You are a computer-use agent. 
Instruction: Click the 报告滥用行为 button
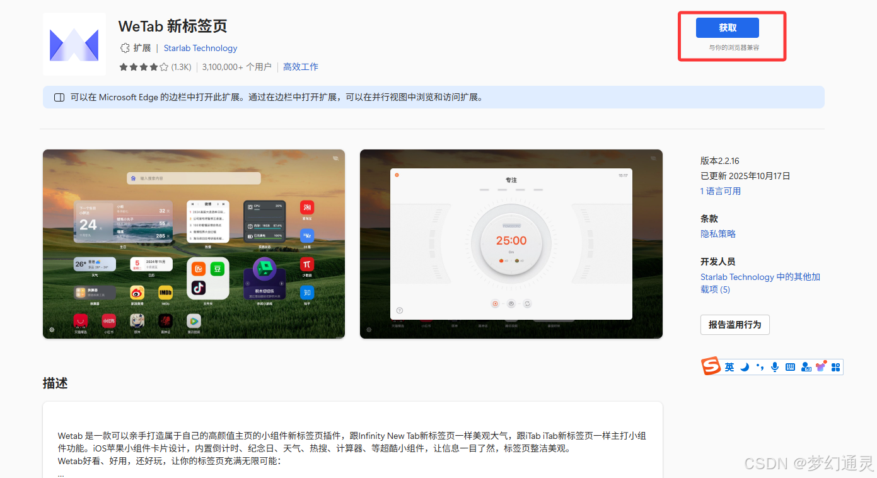735,325
